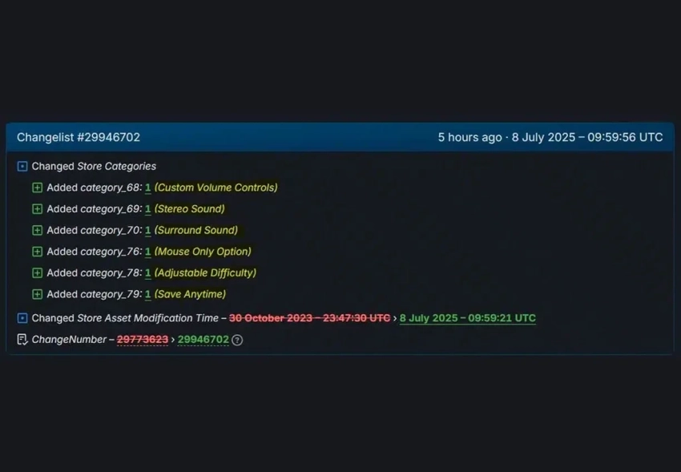
Task: Click the plus icon beside category_79
Action: 38,294
